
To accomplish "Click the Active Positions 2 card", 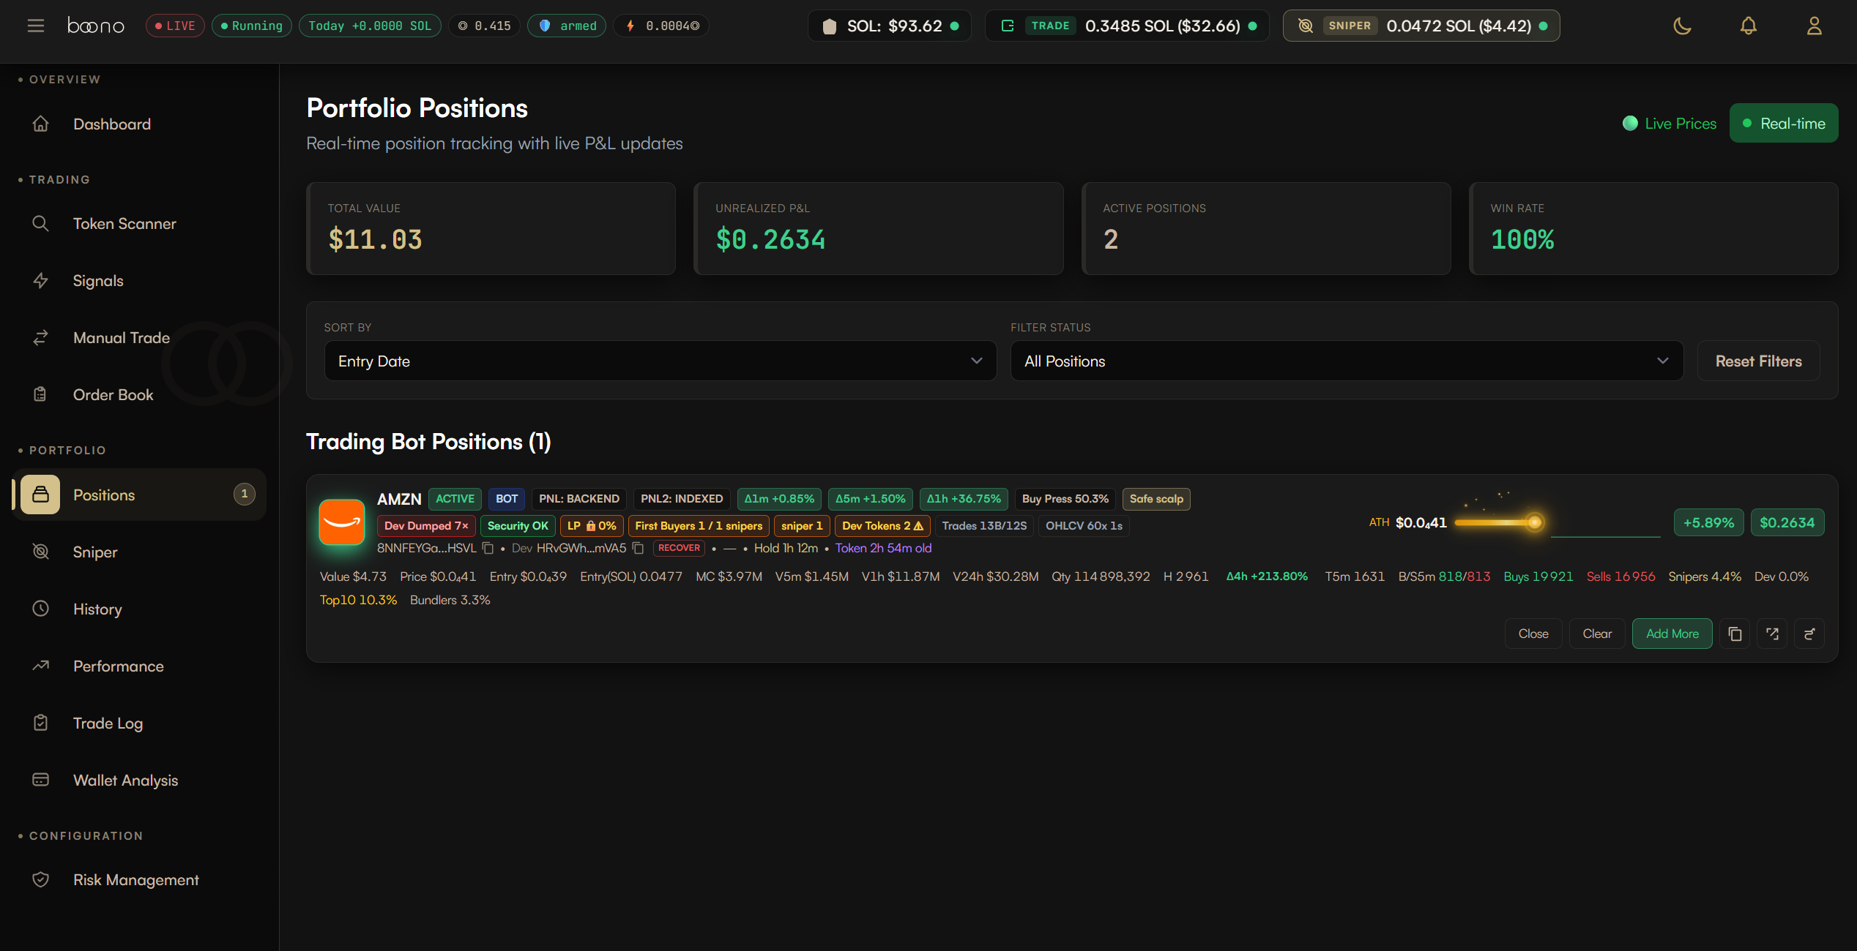I will [x=1266, y=228].
